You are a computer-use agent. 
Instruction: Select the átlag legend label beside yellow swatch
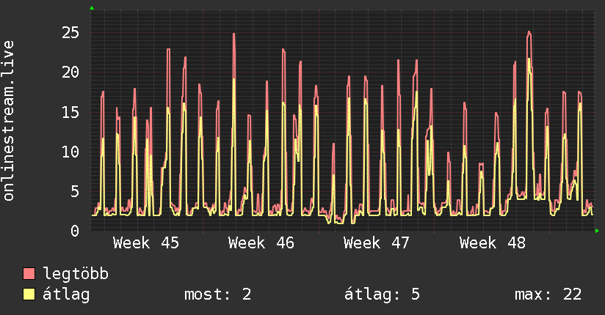pos(66,294)
